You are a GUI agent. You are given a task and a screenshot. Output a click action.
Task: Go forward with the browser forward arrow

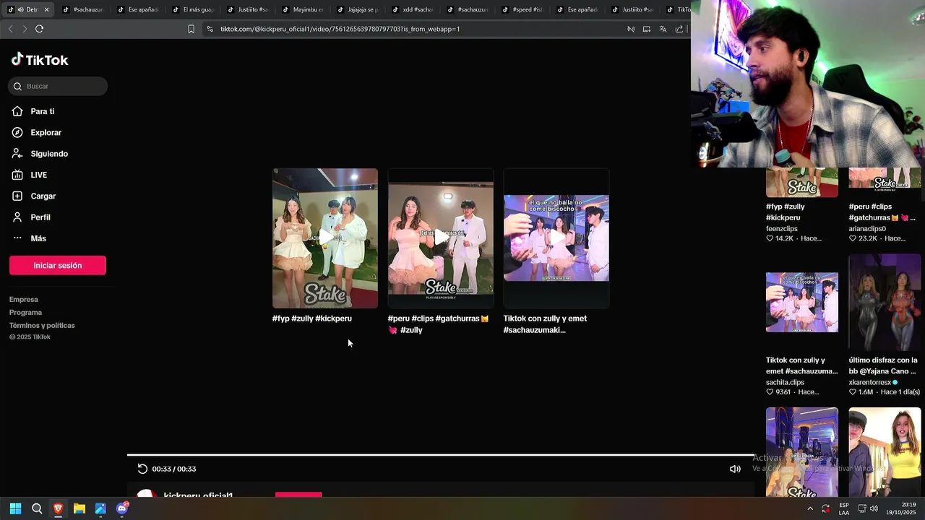click(x=25, y=29)
